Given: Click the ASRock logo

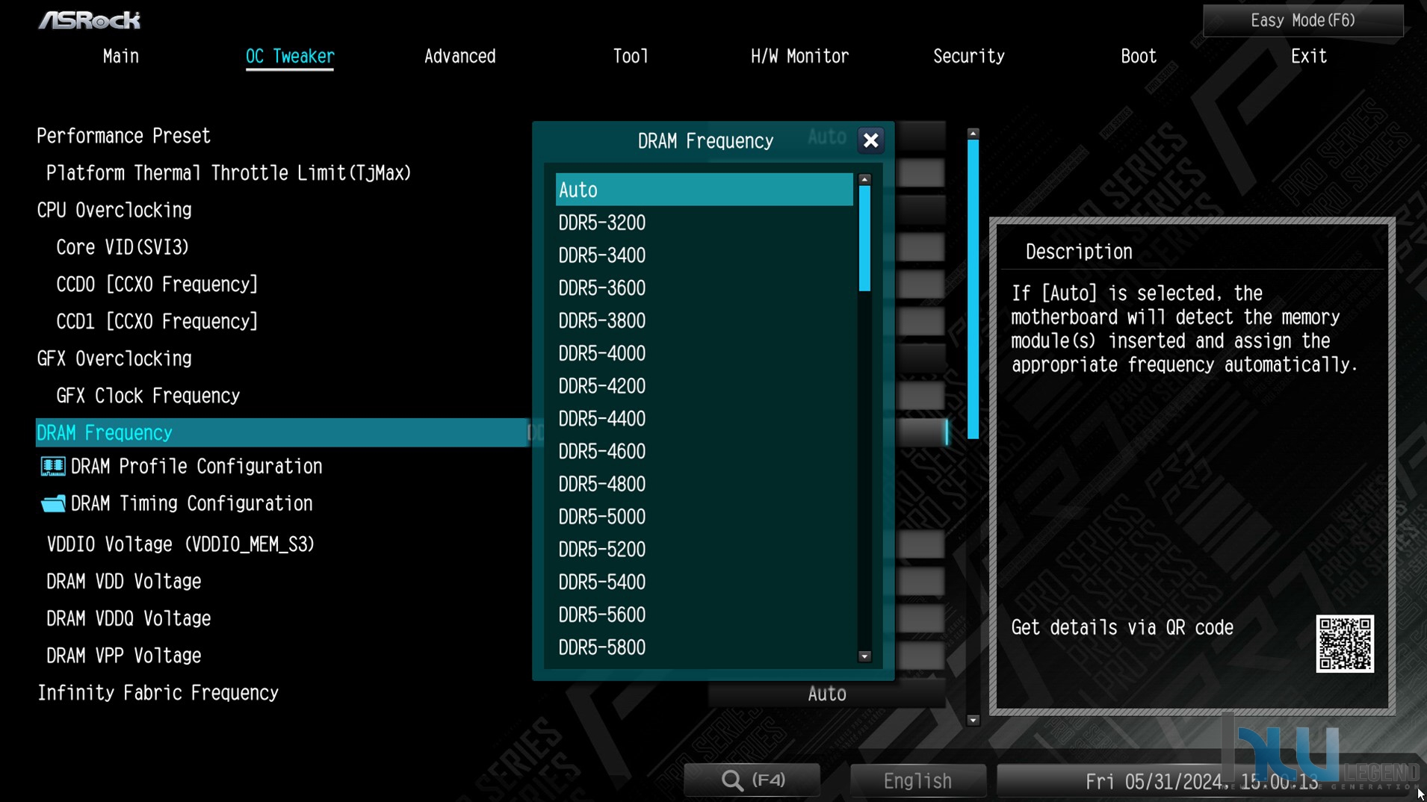Looking at the screenshot, I should [90, 20].
